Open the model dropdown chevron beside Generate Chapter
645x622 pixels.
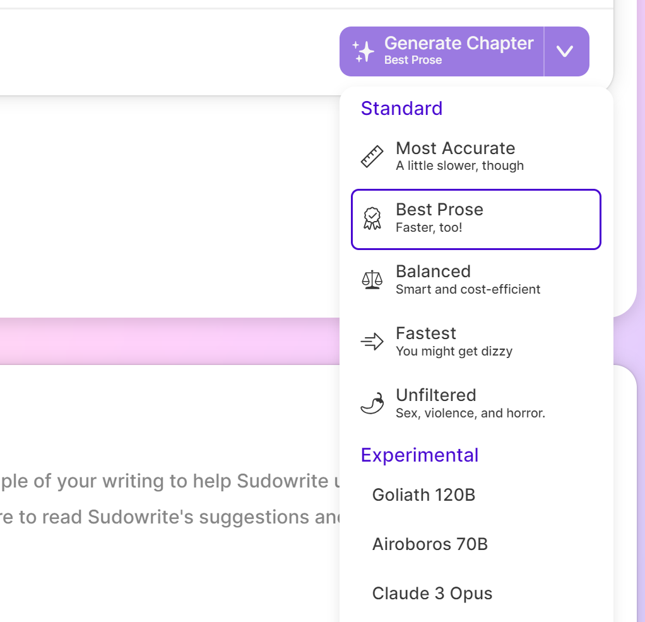[567, 51]
